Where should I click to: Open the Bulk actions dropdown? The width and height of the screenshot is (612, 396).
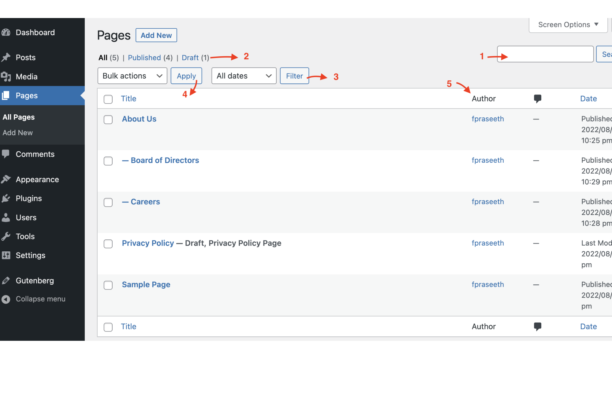(132, 76)
